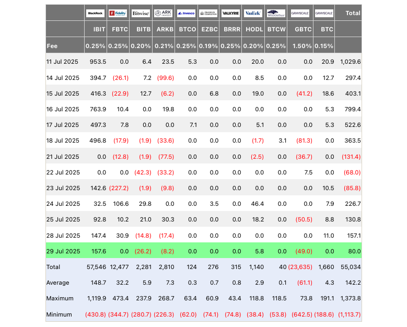
Task: Click ARKB outflow (99.6)
Action: (x=165, y=78)
